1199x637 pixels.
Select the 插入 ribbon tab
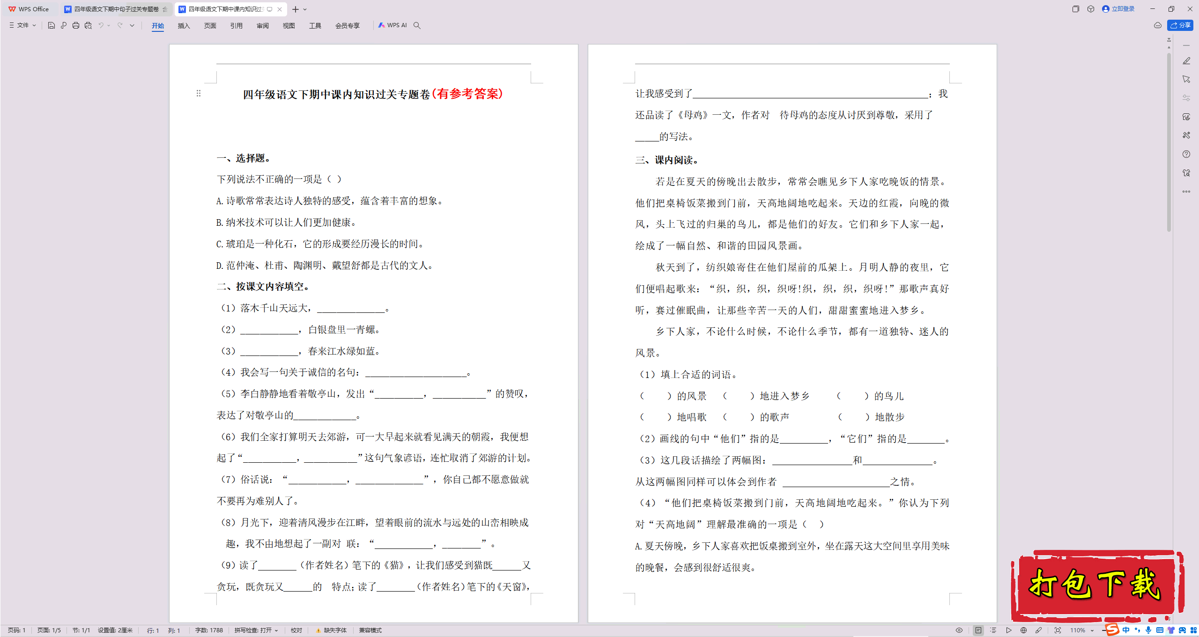(184, 26)
